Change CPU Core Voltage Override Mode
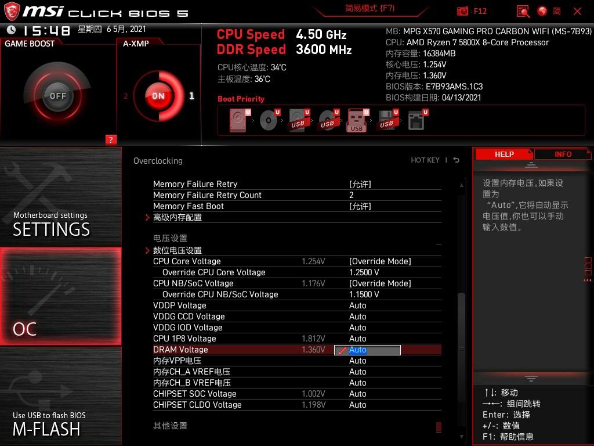This screenshot has width=594, height=446. point(380,261)
